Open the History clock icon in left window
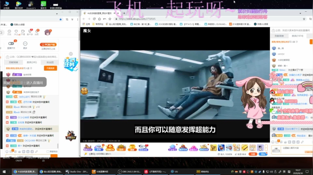Screen dimensions: 313x175 9,32
